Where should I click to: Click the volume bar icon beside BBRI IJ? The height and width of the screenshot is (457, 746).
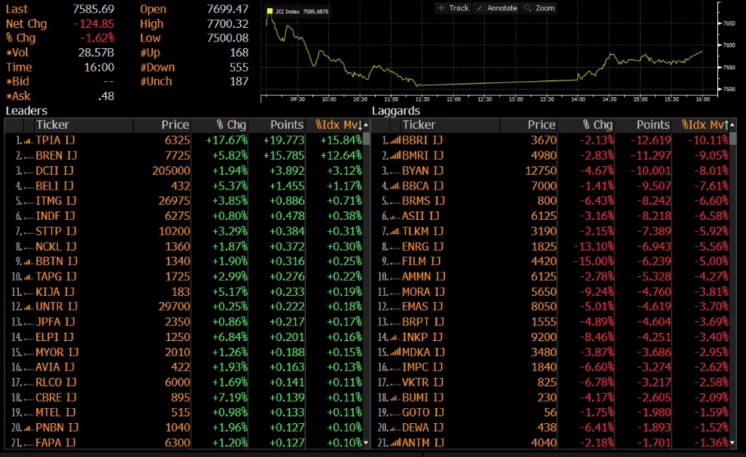394,140
